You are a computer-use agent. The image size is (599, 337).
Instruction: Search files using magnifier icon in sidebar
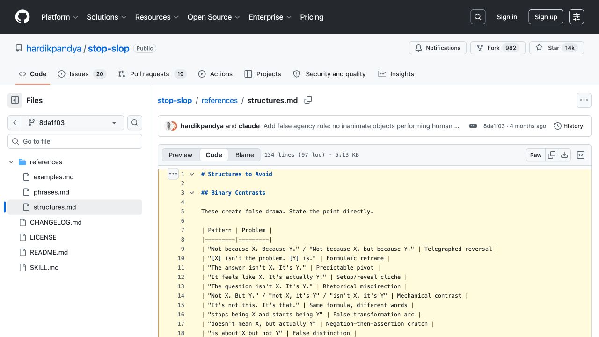coord(135,123)
